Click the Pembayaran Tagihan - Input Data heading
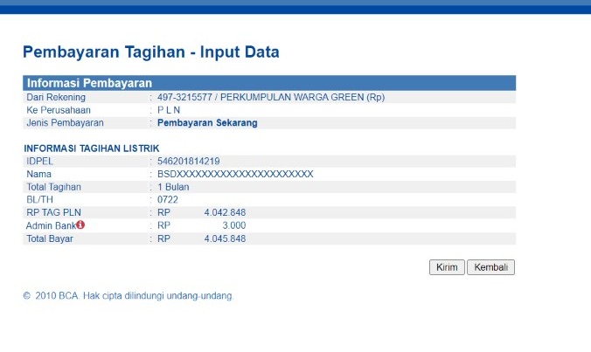This screenshot has height=352, width=591. click(150, 52)
